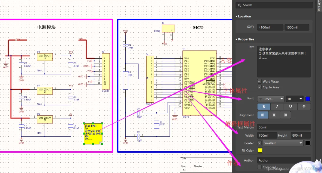
Task: Align note text to the left
Action: click(263, 115)
